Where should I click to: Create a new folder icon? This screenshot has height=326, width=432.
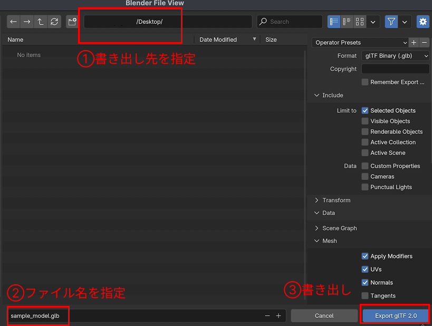(x=72, y=22)
